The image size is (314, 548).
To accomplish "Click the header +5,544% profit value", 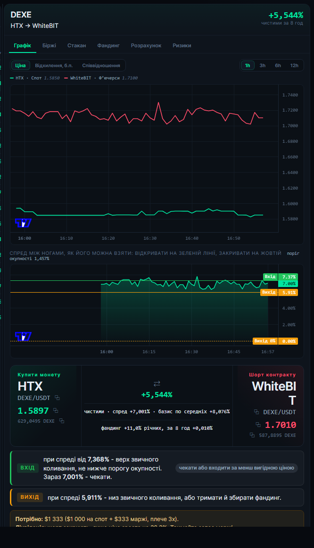I will [285, 15].
